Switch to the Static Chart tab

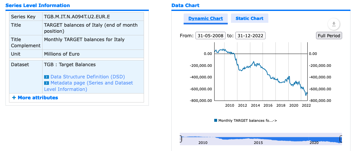tap(249, 19)
